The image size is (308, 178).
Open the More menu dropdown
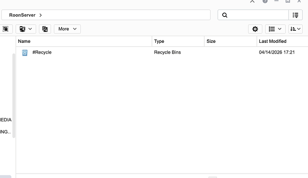coord(67,29)
